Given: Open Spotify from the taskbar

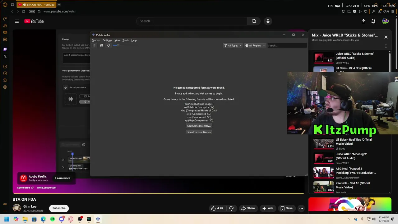Looking at the screenshot, I should (x=52, y=219).
